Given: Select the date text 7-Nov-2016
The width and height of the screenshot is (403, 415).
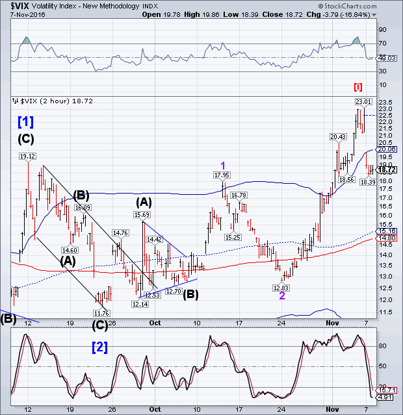Looking at the screenshot, I should [28, 14].
